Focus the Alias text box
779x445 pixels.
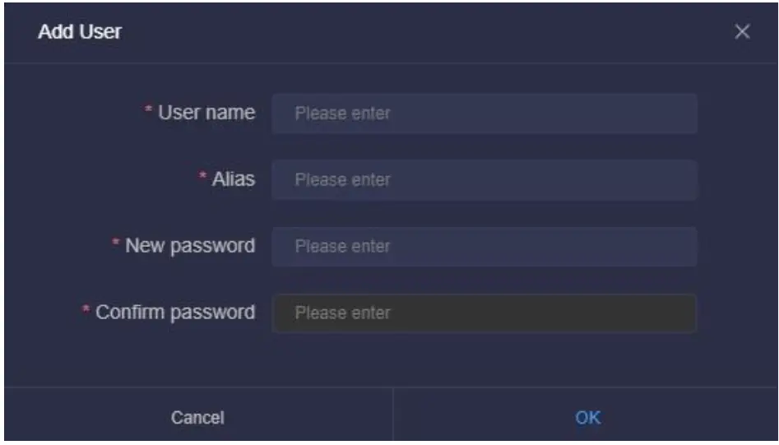click(x=484, y=179)
